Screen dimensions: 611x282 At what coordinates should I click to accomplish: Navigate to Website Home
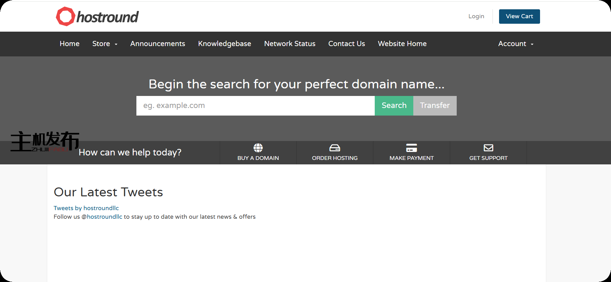tap(402, 44)
